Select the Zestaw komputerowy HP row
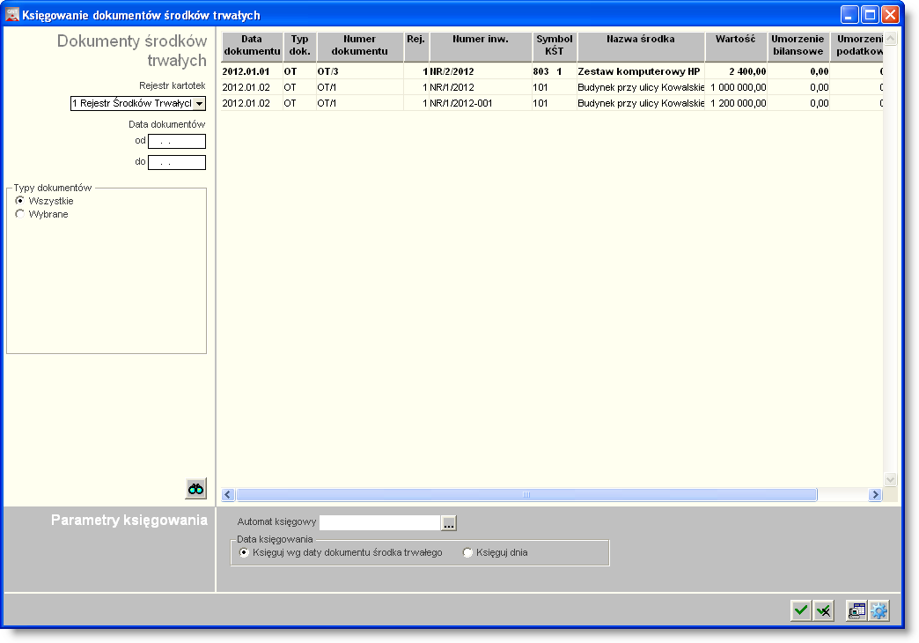This screenshot has width=919, height=643. click(x=552, y=71)
